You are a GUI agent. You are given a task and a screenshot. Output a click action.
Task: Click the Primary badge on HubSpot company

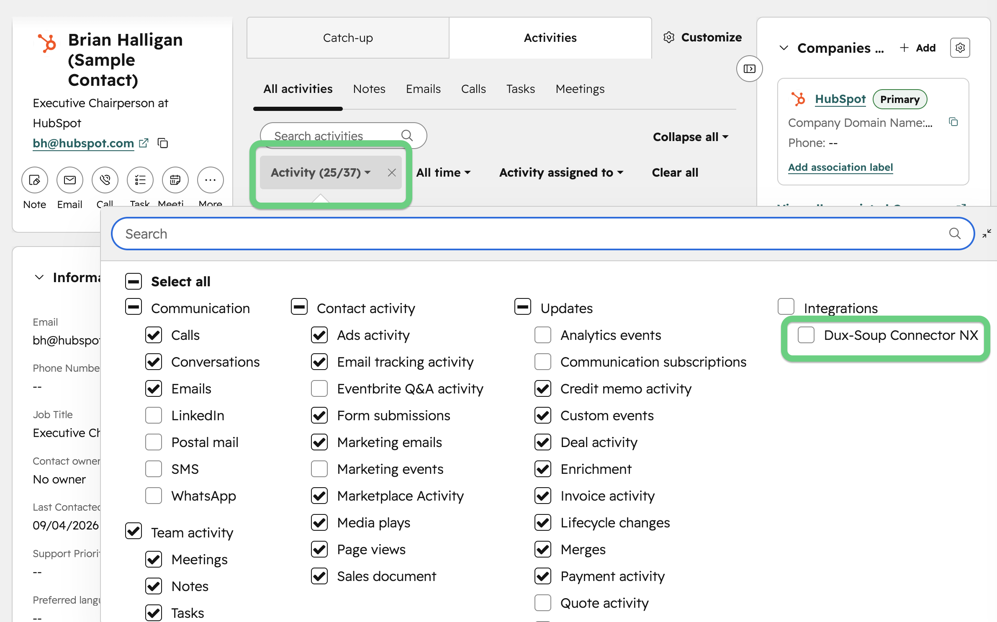(900, 99)
